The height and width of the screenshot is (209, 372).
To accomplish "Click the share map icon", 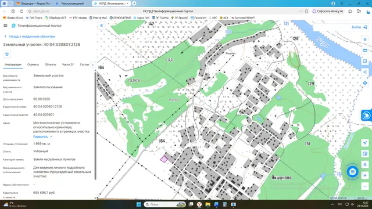I will 365,72.
